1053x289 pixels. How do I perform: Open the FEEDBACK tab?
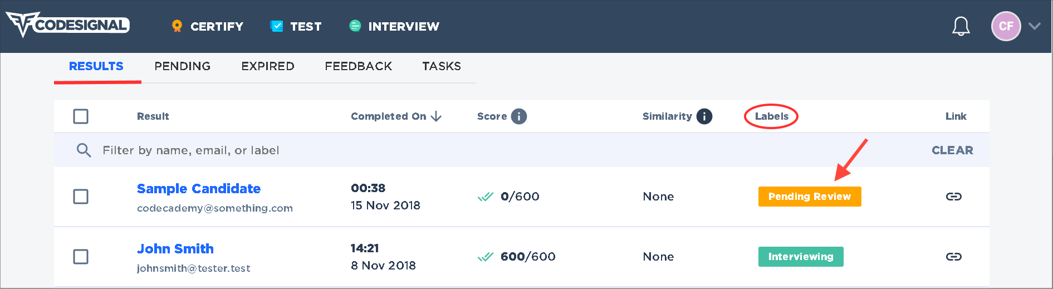coord(358,66)
